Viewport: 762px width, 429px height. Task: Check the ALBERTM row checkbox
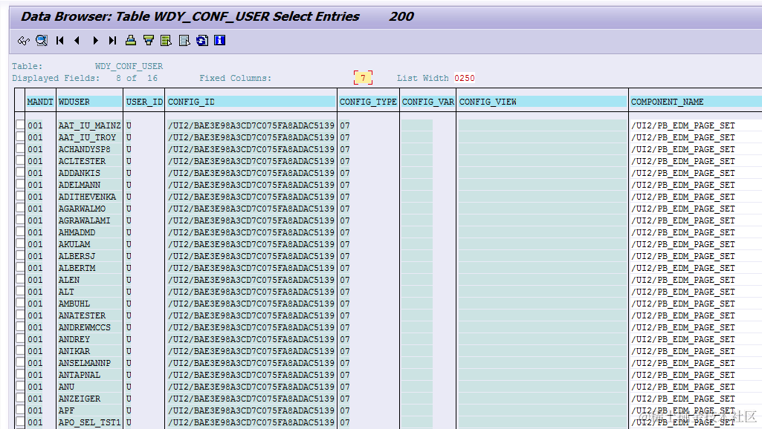tap(20, 267)
